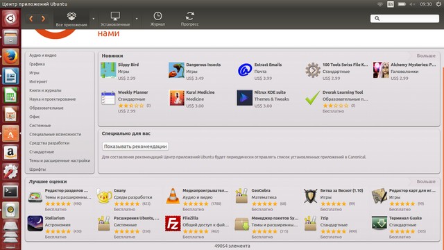Open the Прогресс view
The image size is (444, 250).
click(x=189, y=19)
